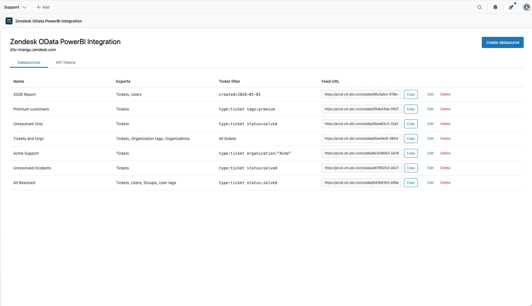Open the search icon in top bar
This screenshot has height=306, width=532.
point(479,7)
